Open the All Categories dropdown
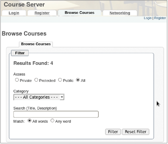 tap(39, 97)
